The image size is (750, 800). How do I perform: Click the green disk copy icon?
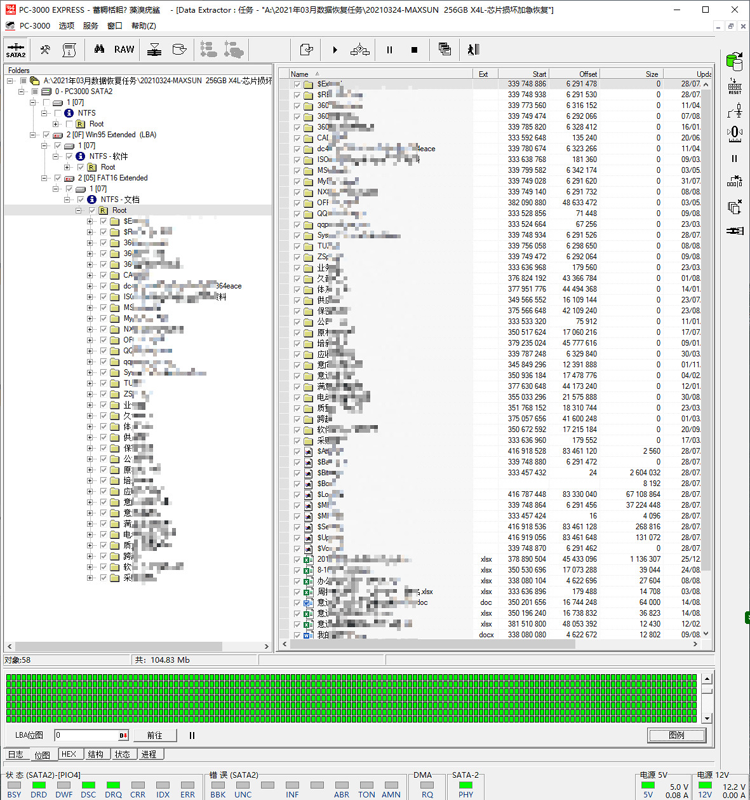click(735, 62)
